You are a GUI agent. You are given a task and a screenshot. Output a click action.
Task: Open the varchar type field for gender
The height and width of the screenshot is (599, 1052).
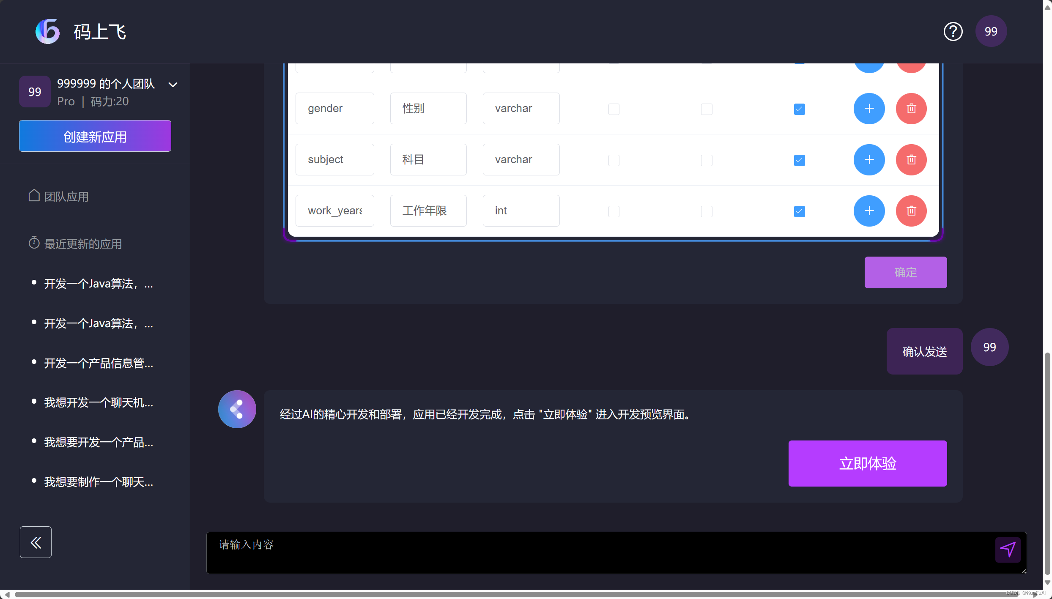pyautogui.click(x=521, y=109)
